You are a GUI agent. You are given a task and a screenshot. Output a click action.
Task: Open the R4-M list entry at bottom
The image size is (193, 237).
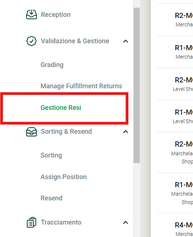(175, 225)
